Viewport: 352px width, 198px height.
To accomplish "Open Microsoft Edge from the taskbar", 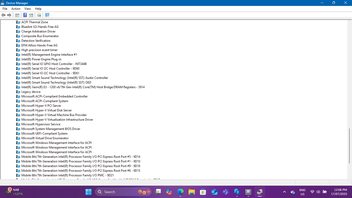I will (180, 192).
